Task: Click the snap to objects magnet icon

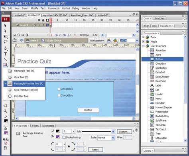Action: click(5, 148)
